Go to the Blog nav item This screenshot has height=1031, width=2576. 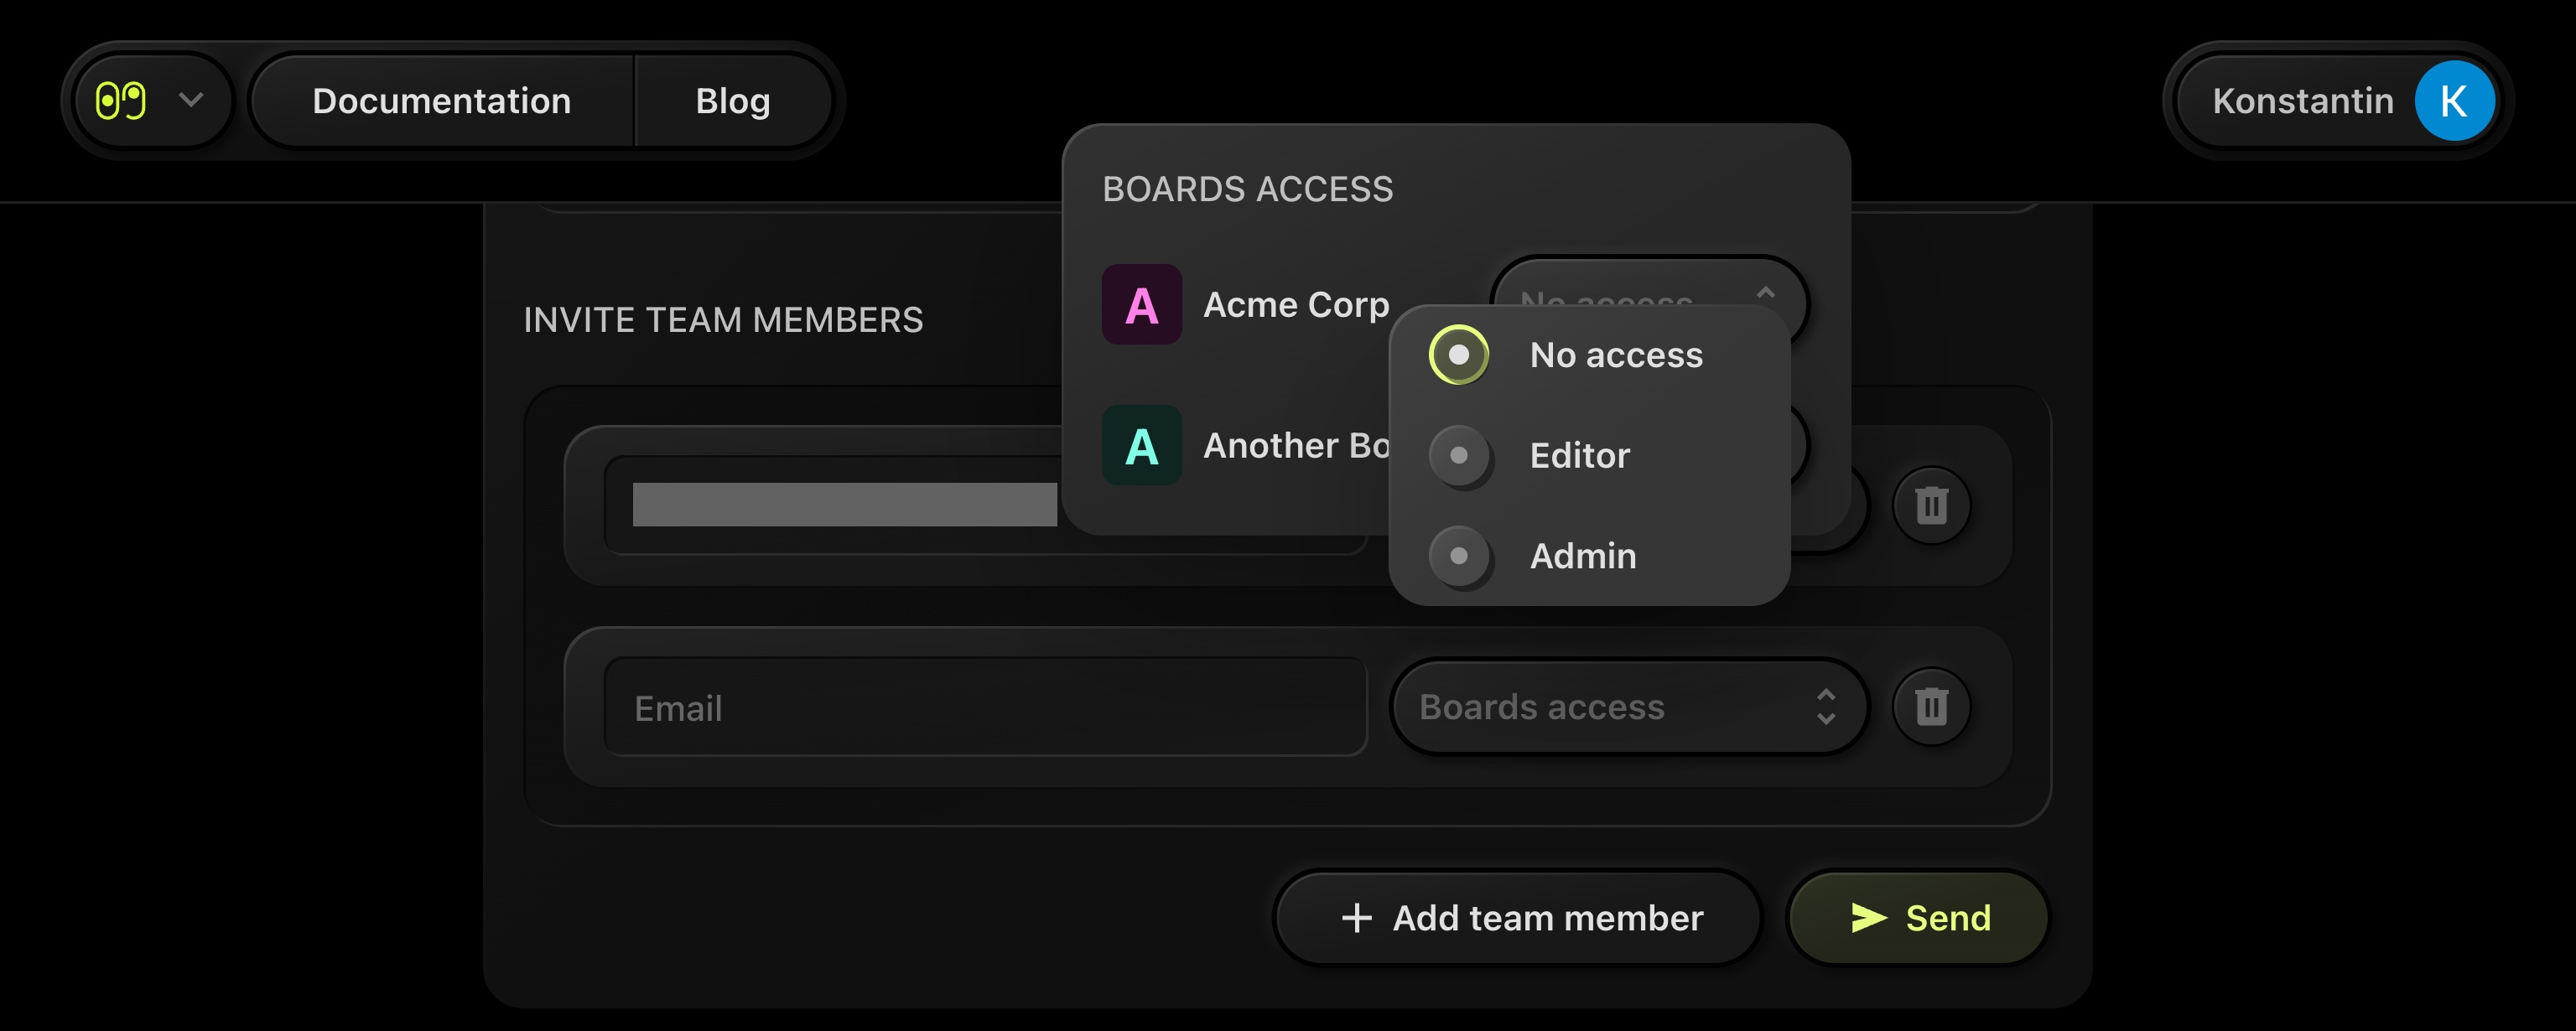(x=733, y=101)
